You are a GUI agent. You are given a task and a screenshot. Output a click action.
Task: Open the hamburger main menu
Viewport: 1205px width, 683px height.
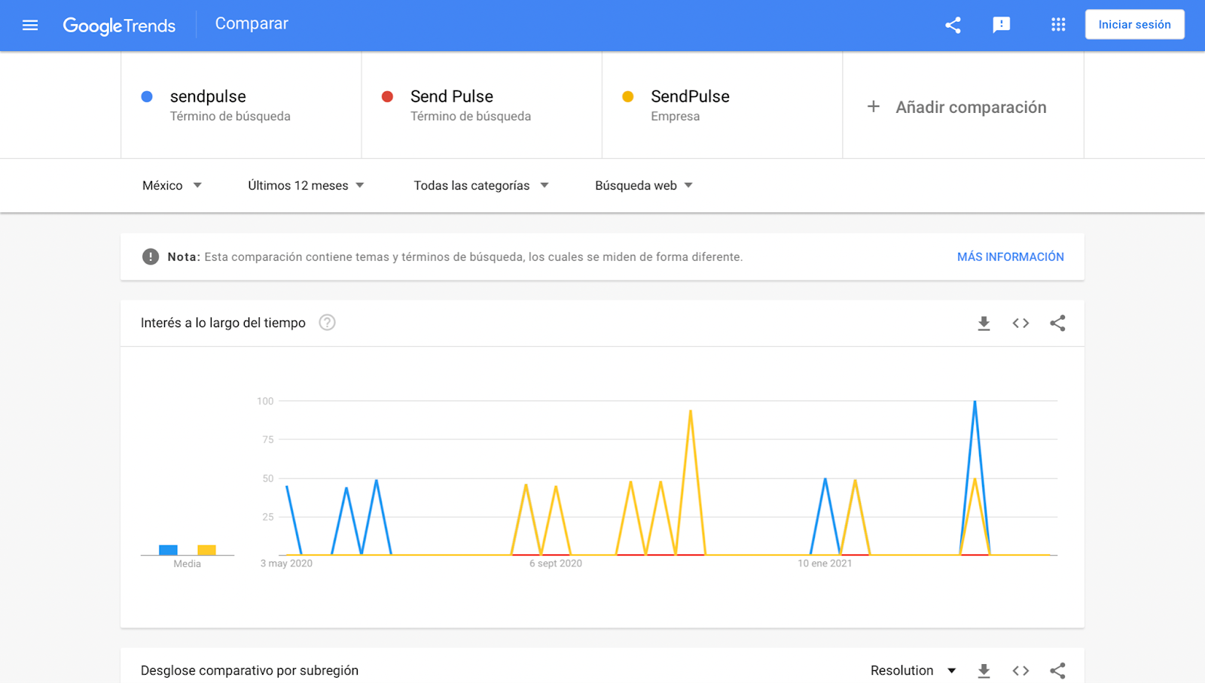[30, 25]
